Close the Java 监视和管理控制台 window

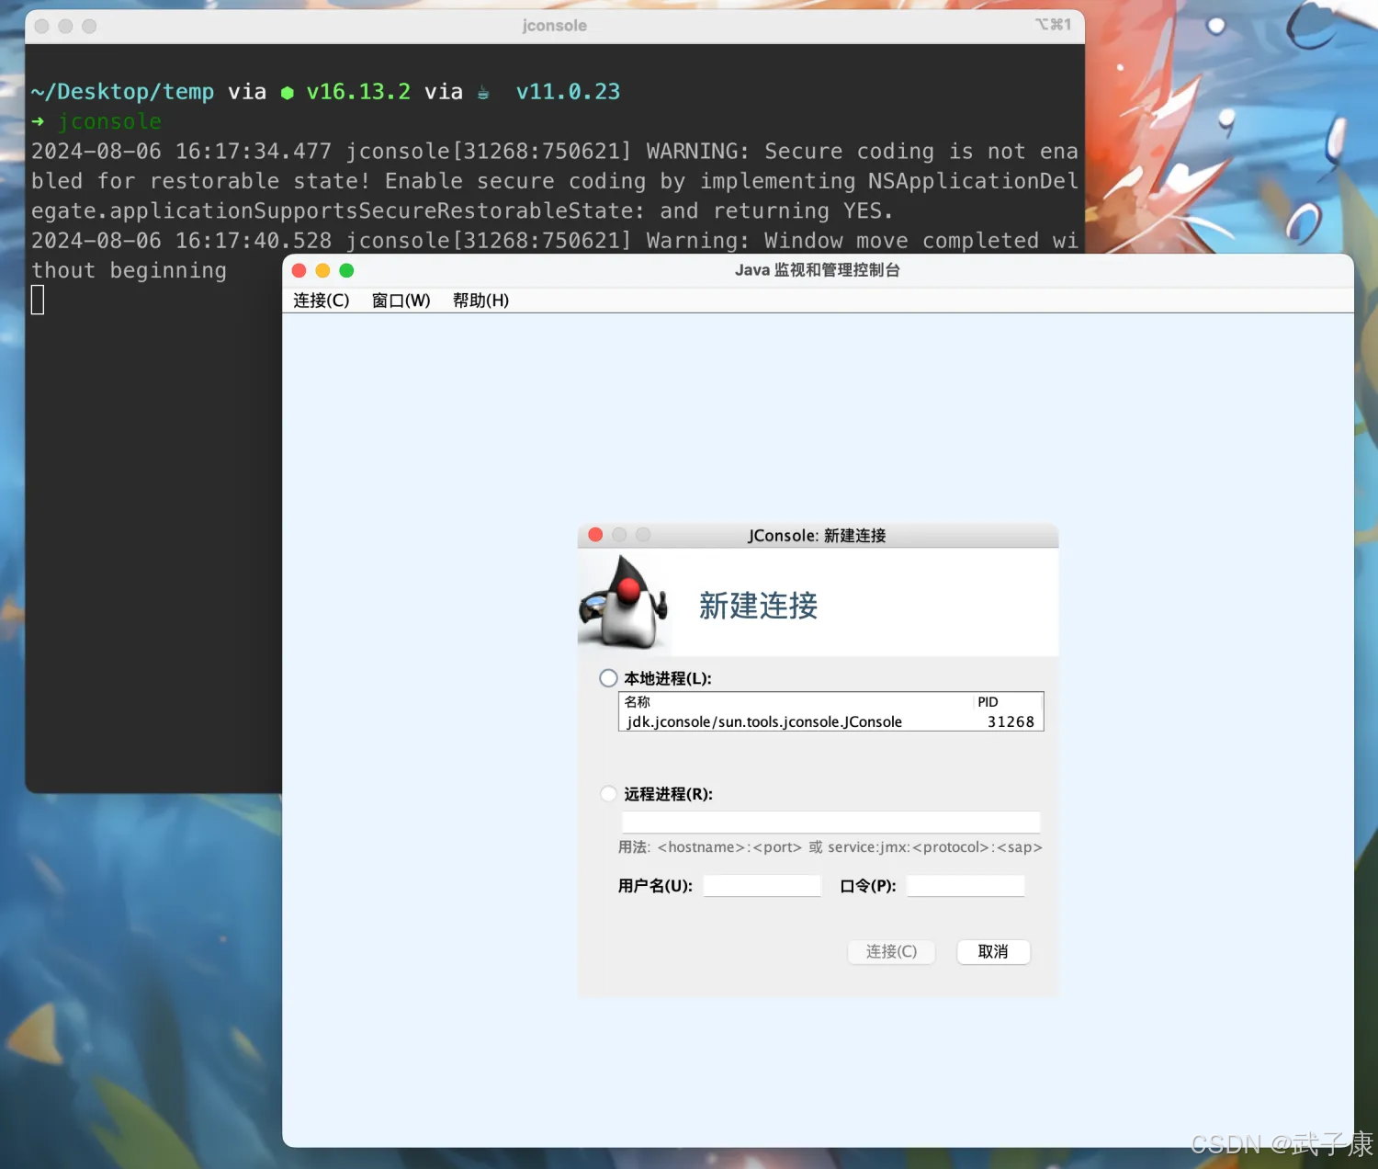[x=299, y=270]
